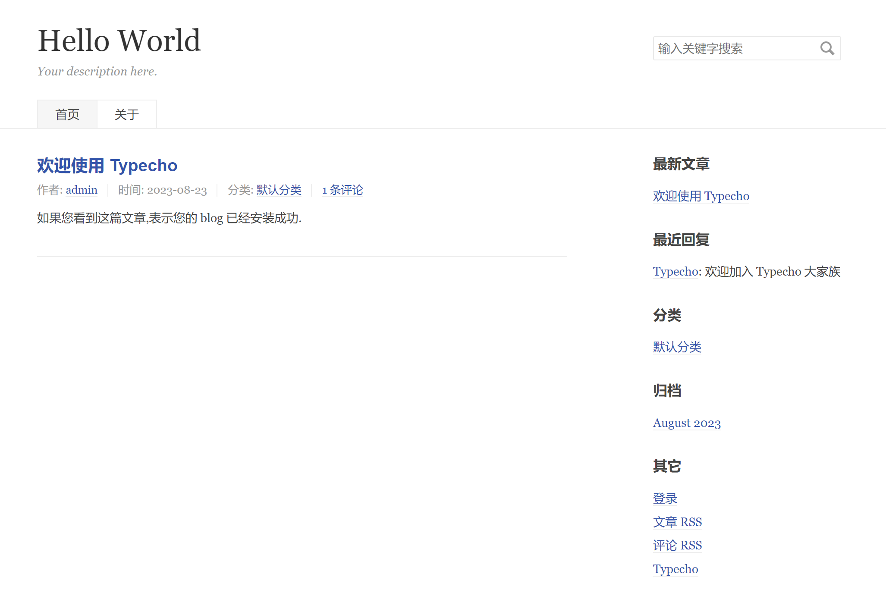Open the August 2023 archive
The image size is (886, 593).
coord(686,423)
